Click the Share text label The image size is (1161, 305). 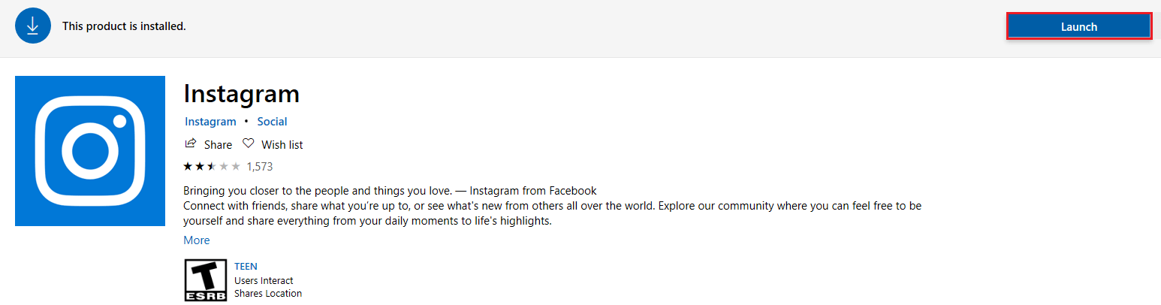[x=218, y=144]
